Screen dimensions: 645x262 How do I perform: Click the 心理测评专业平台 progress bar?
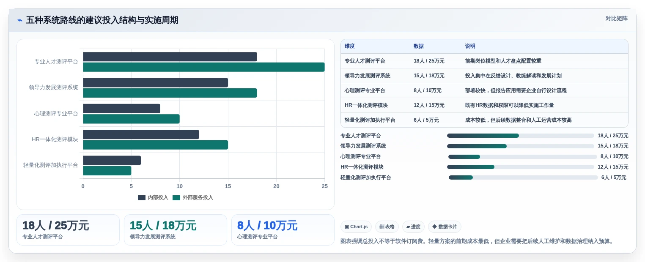point(523,157)
